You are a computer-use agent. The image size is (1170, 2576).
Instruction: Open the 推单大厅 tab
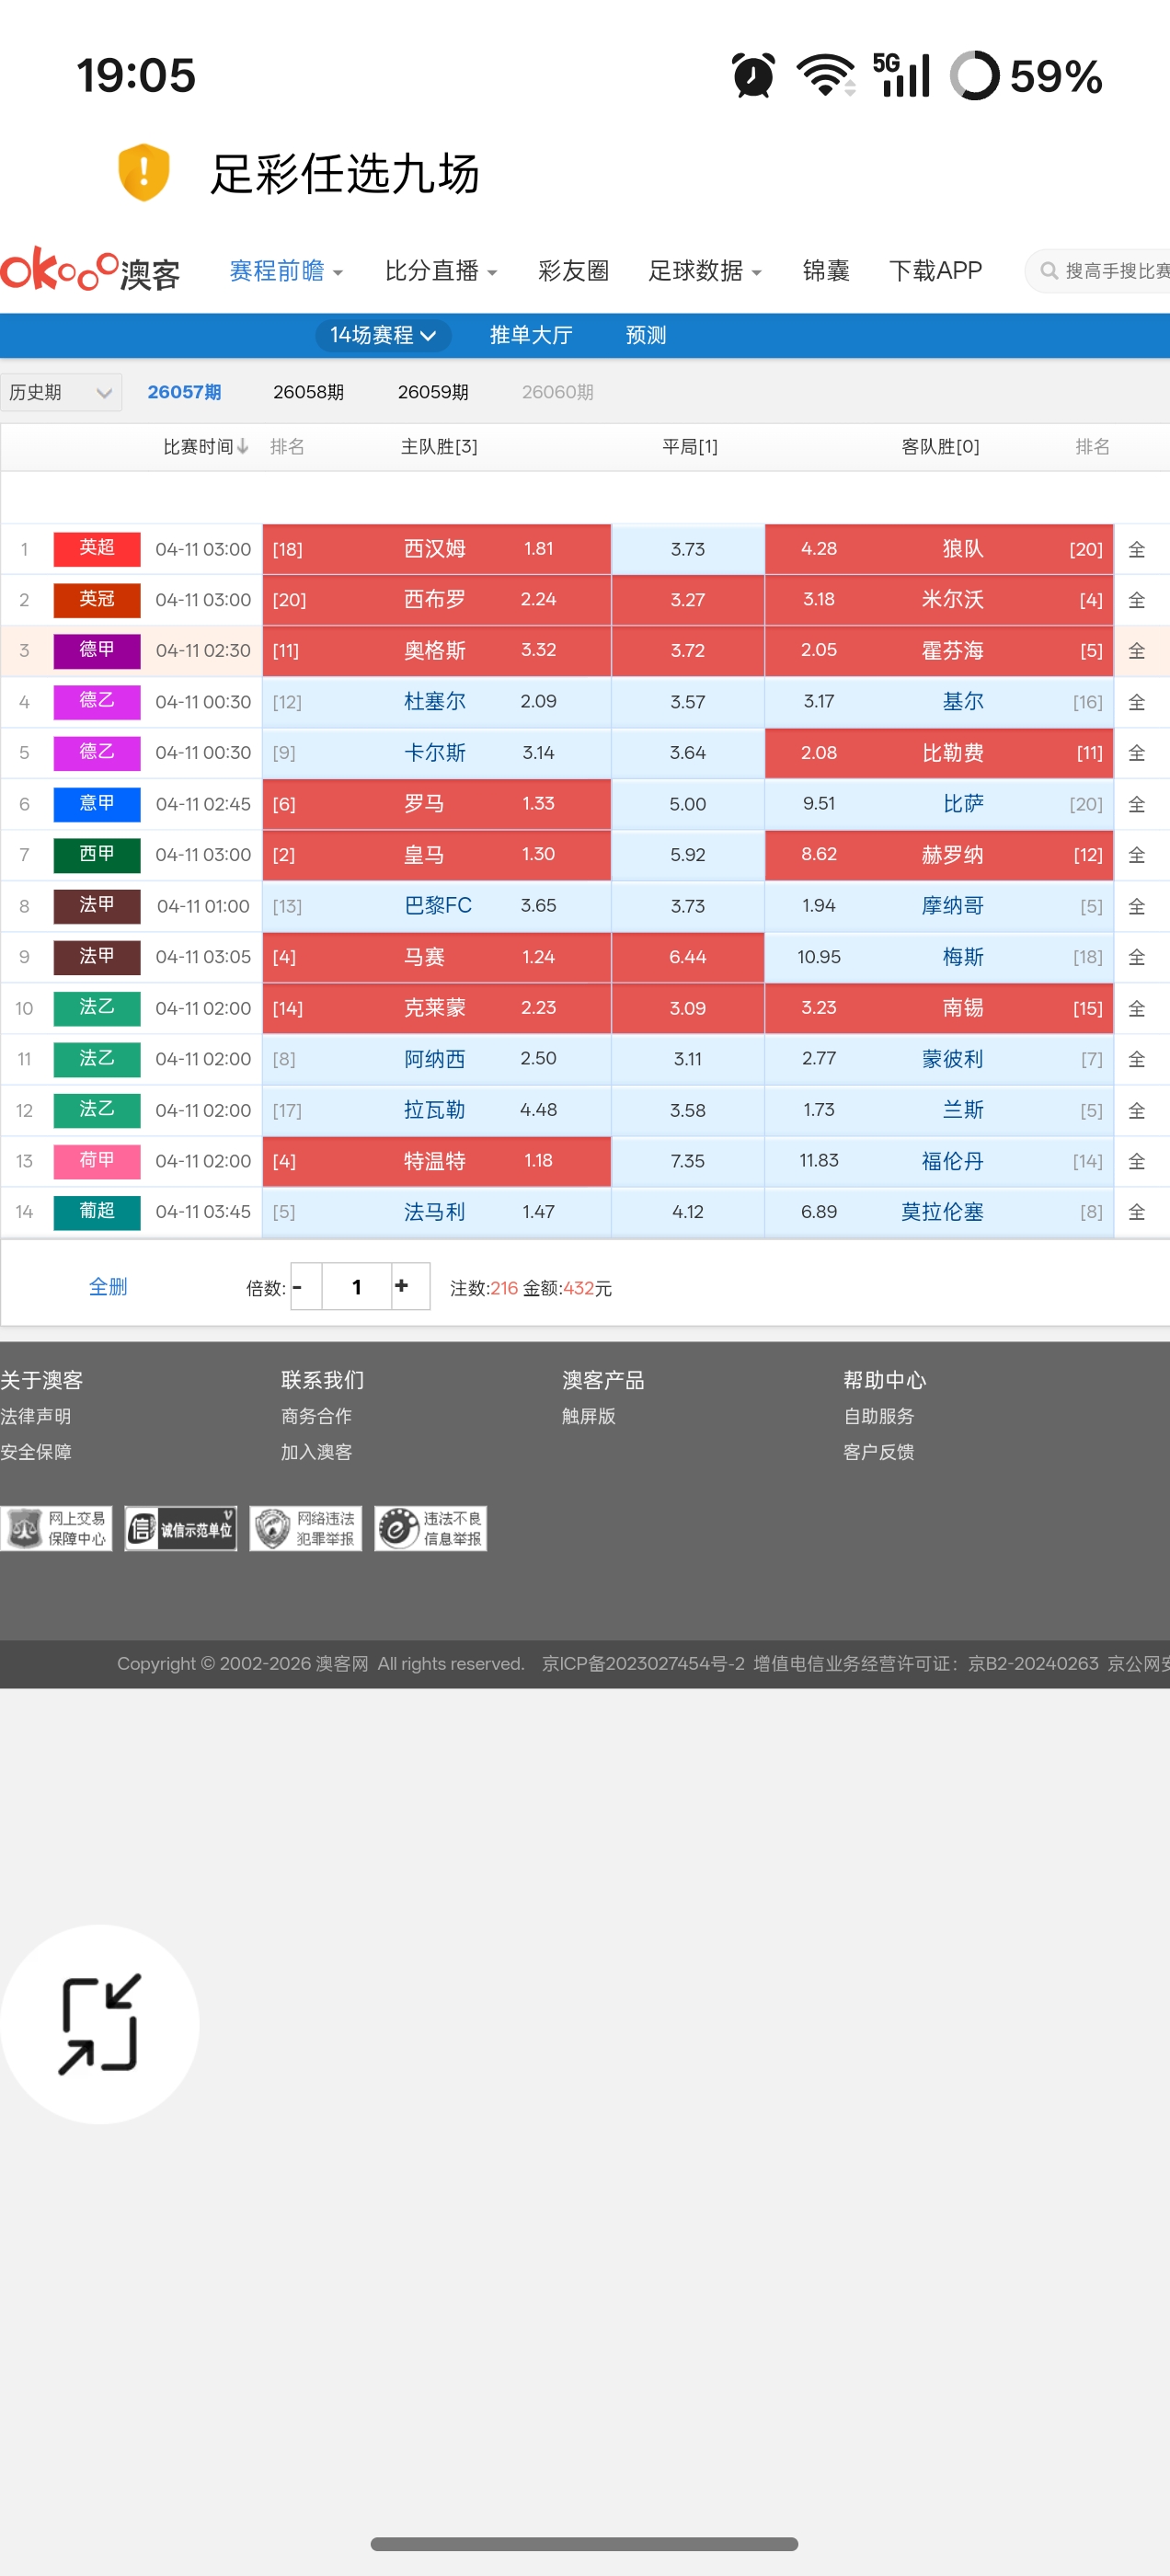click(530, 335)
